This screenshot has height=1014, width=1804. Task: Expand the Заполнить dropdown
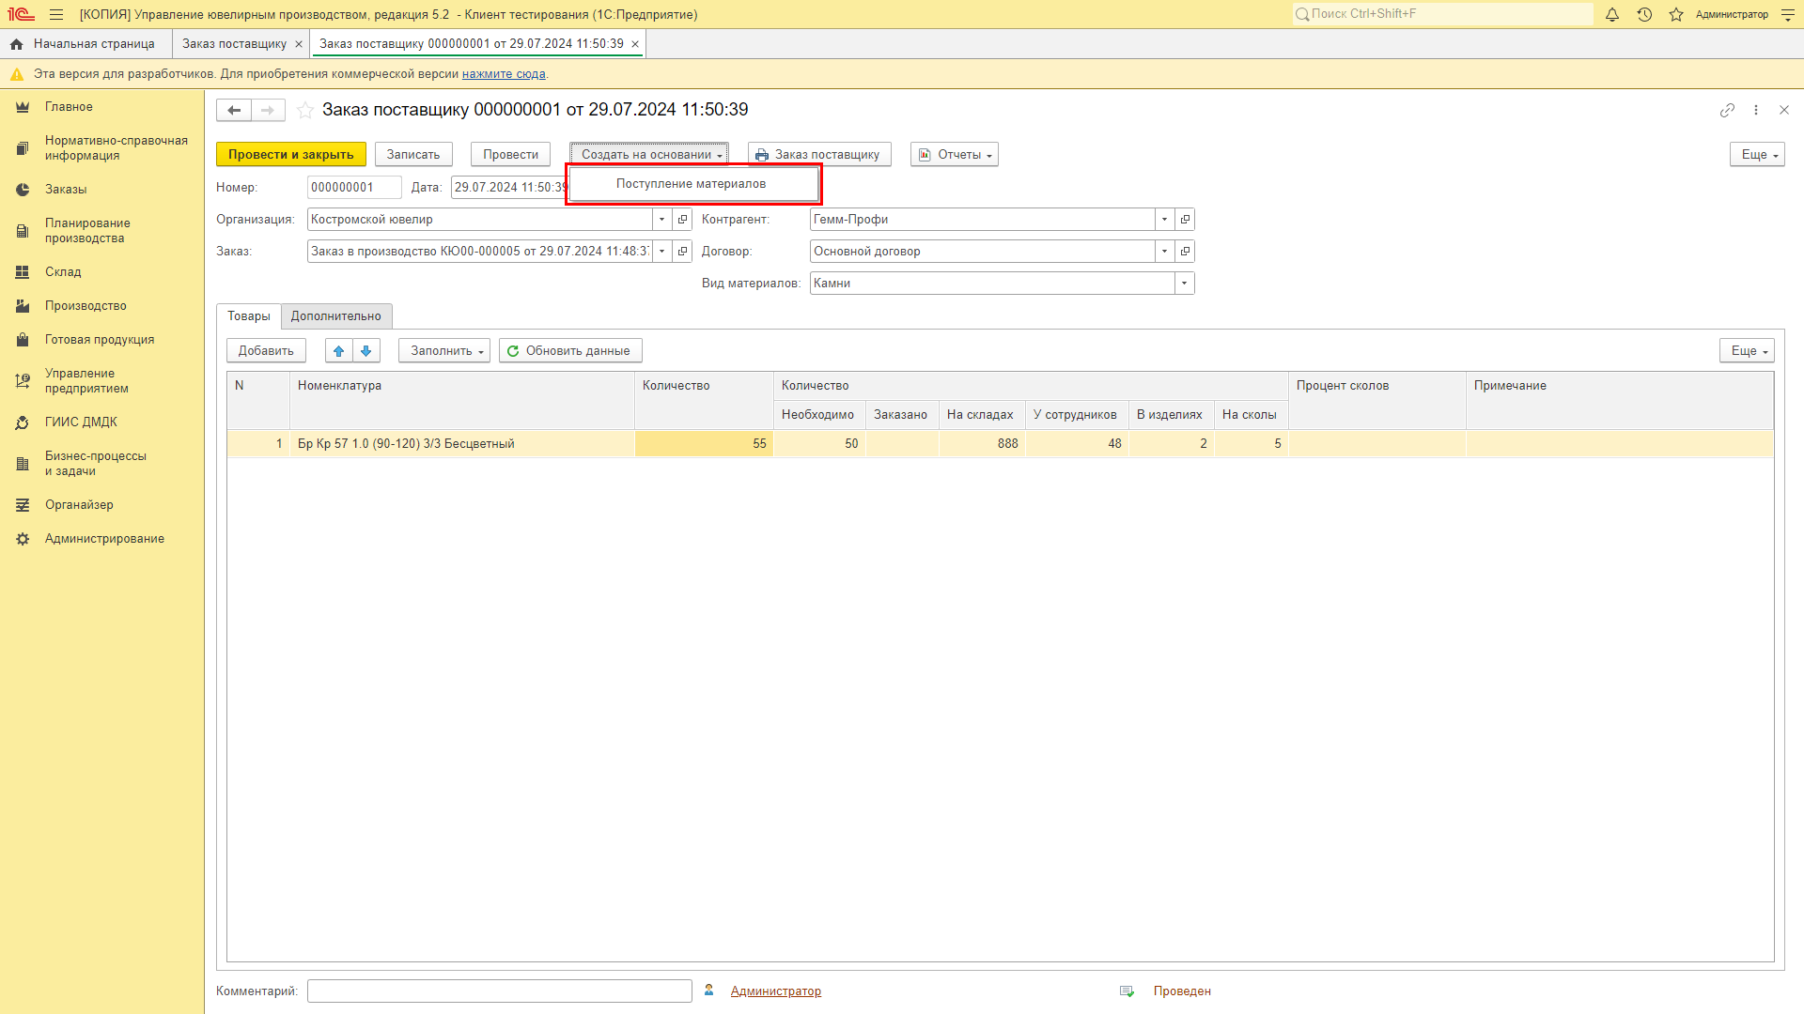point(444,350)
